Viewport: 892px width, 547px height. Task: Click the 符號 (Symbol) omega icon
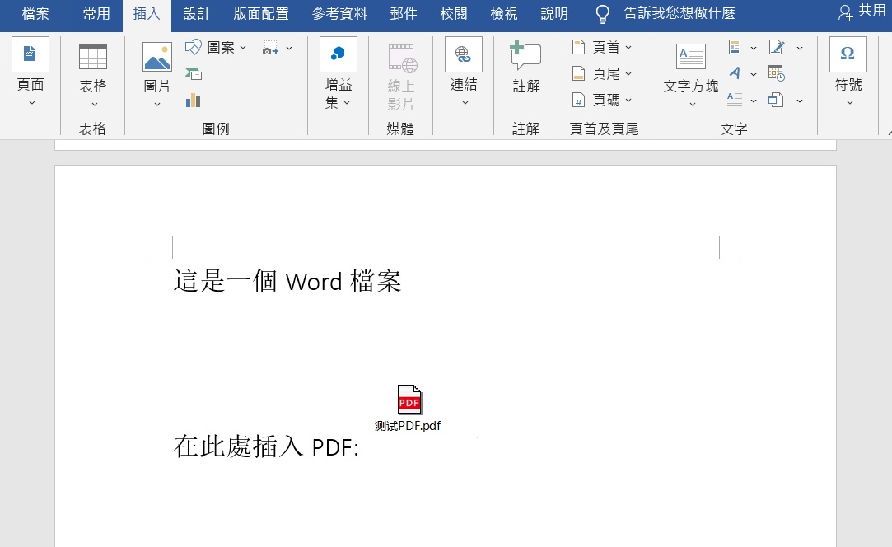[x=848, y=54]
